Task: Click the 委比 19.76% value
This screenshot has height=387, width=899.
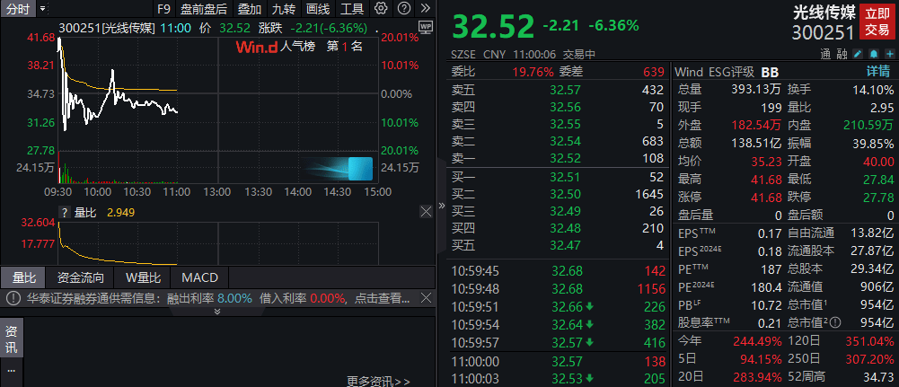Action: 533,72
